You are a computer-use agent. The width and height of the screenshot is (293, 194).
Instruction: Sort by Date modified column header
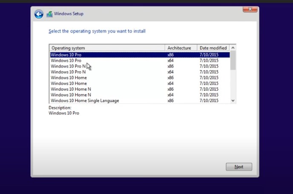pos(213,48)
